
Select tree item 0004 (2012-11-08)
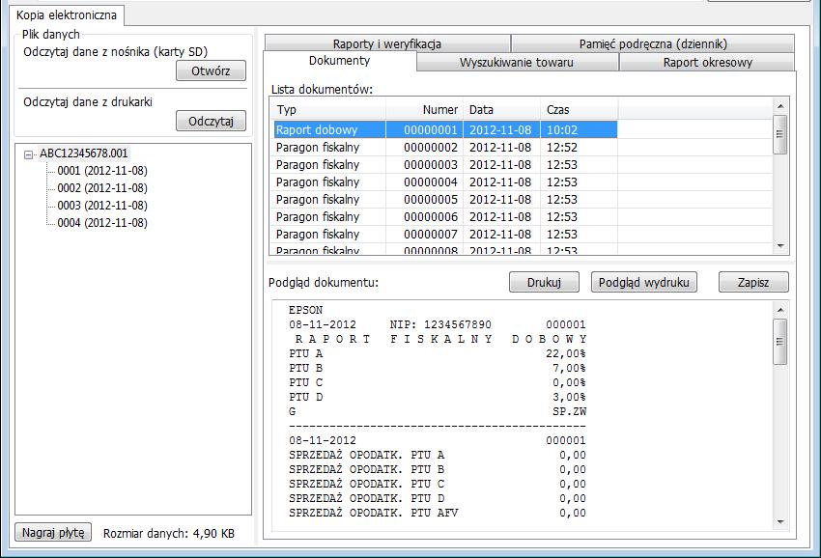click(x=102, y=222)
